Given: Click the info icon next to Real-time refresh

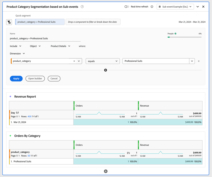Looking at the screenshot, I should [x=152, y=7].
